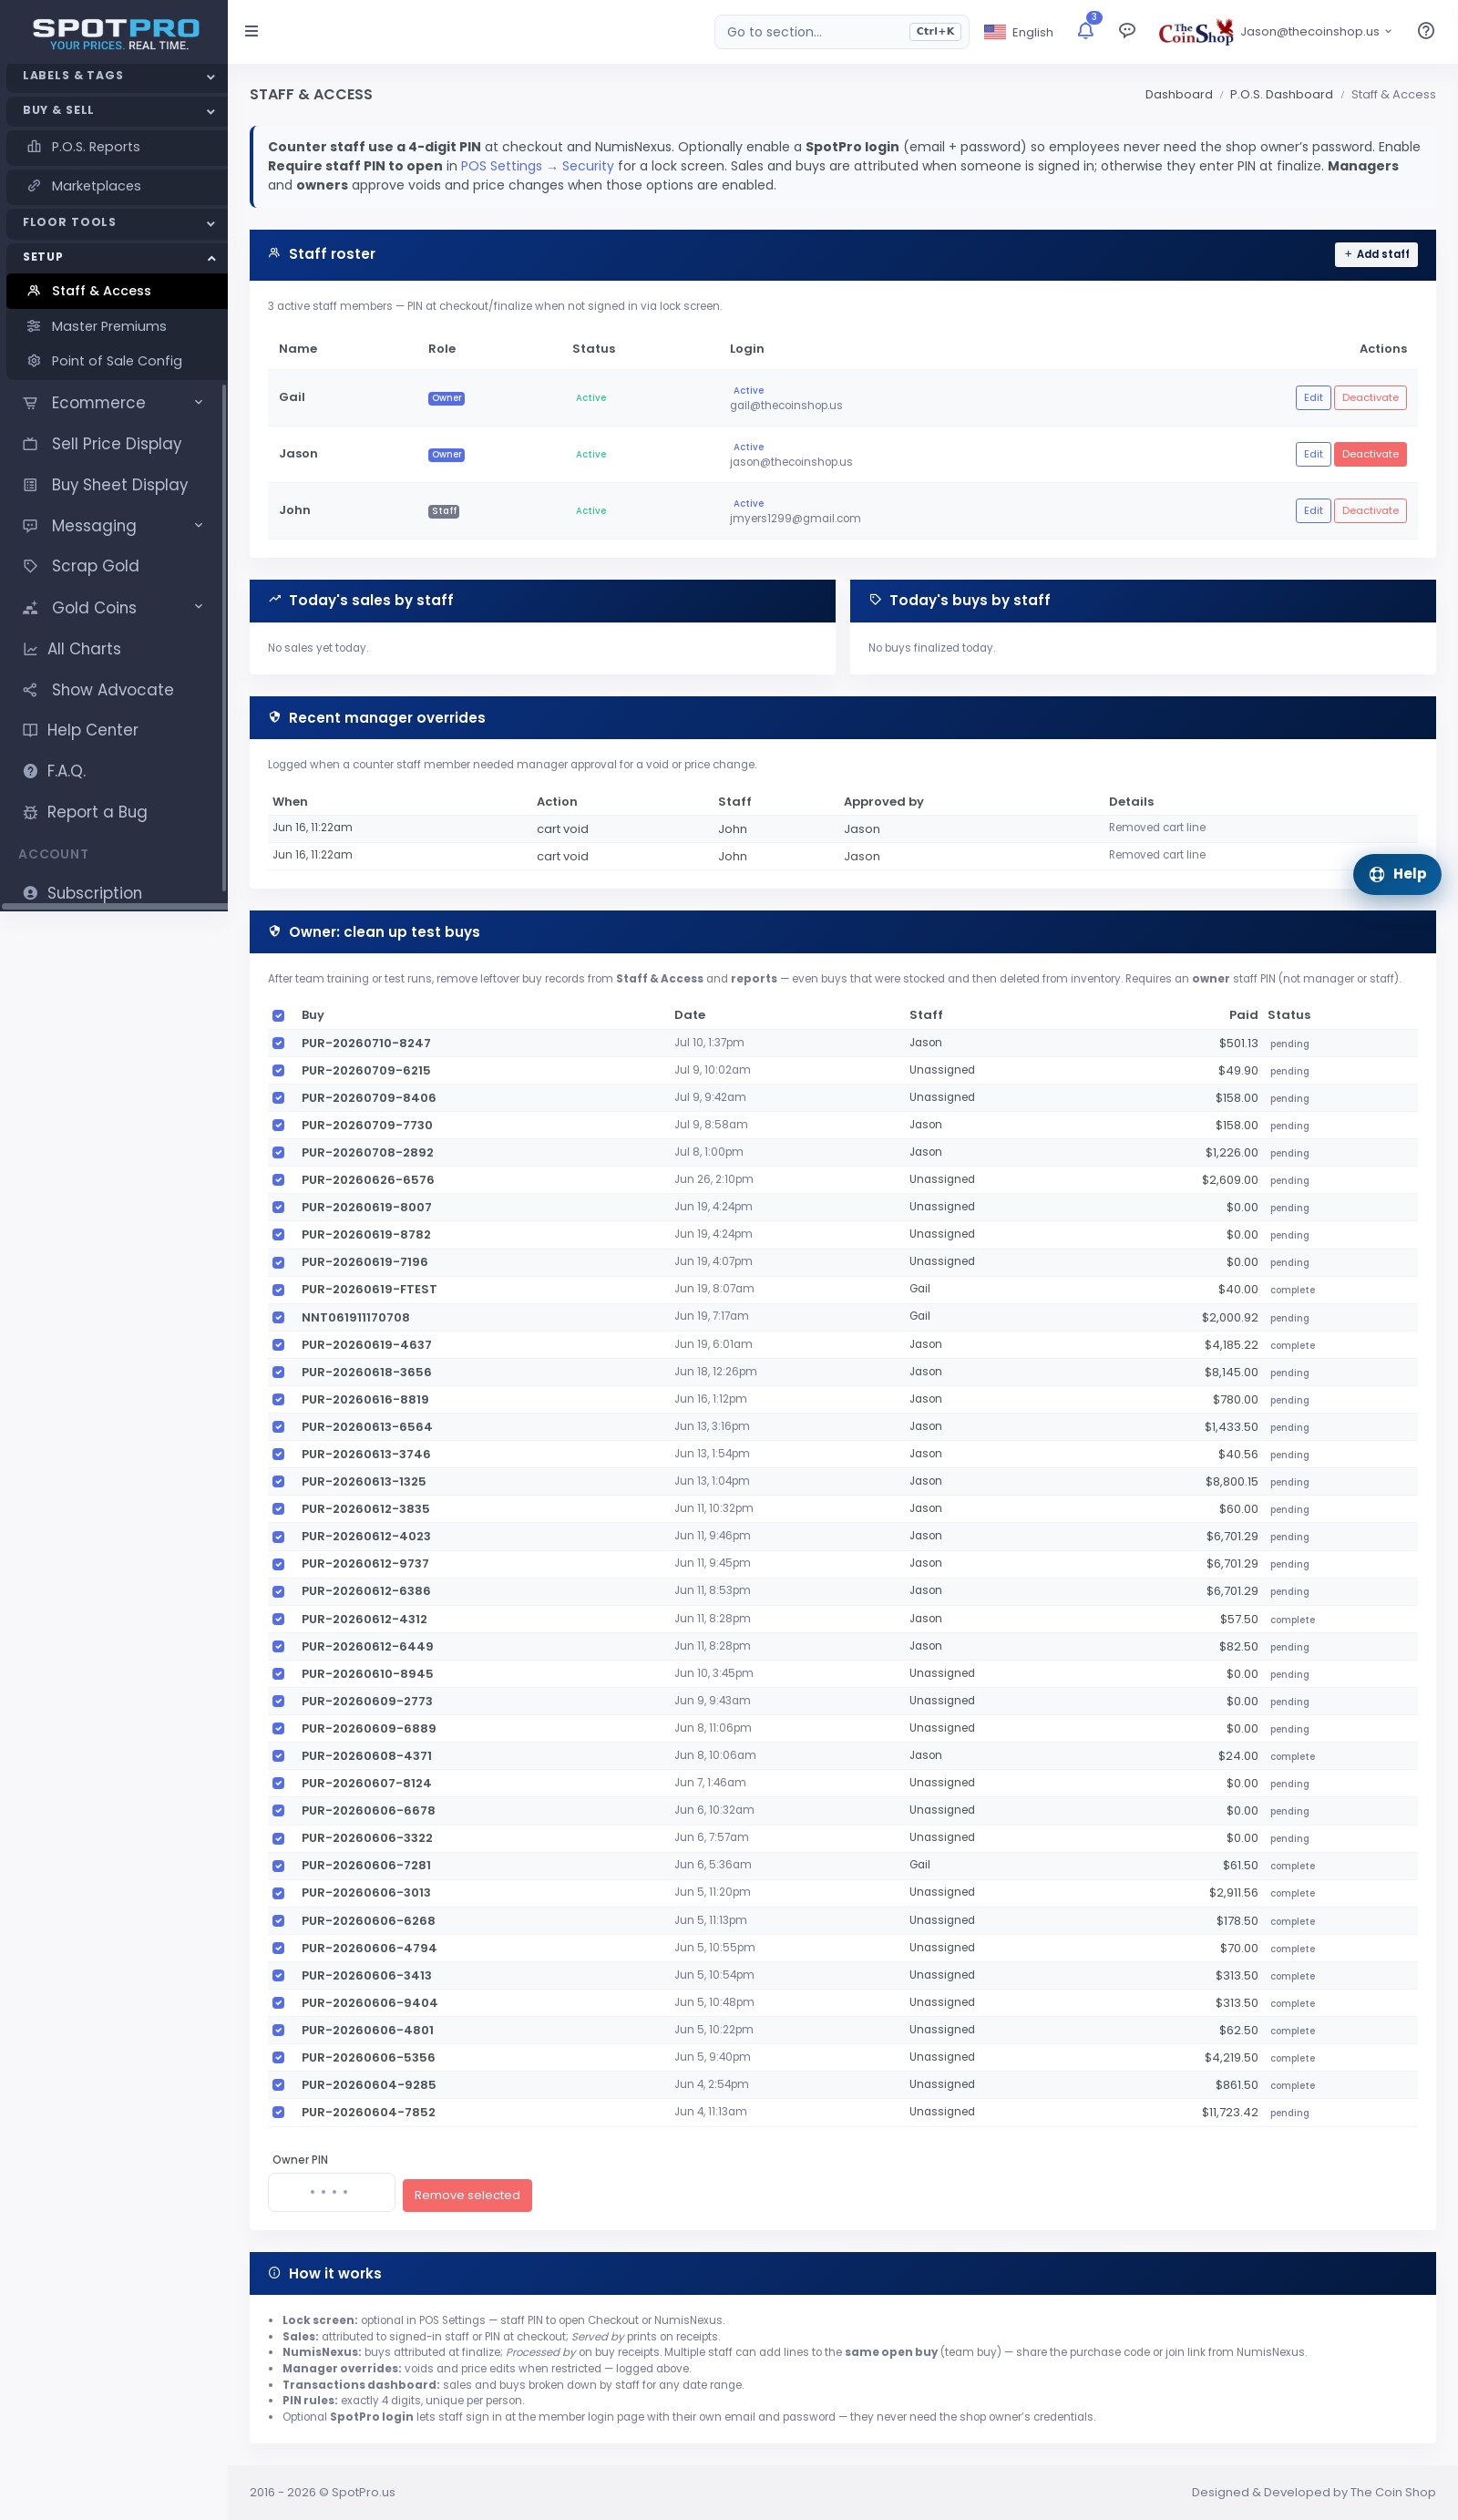Select Master Premiums menu item

(109, 326)
